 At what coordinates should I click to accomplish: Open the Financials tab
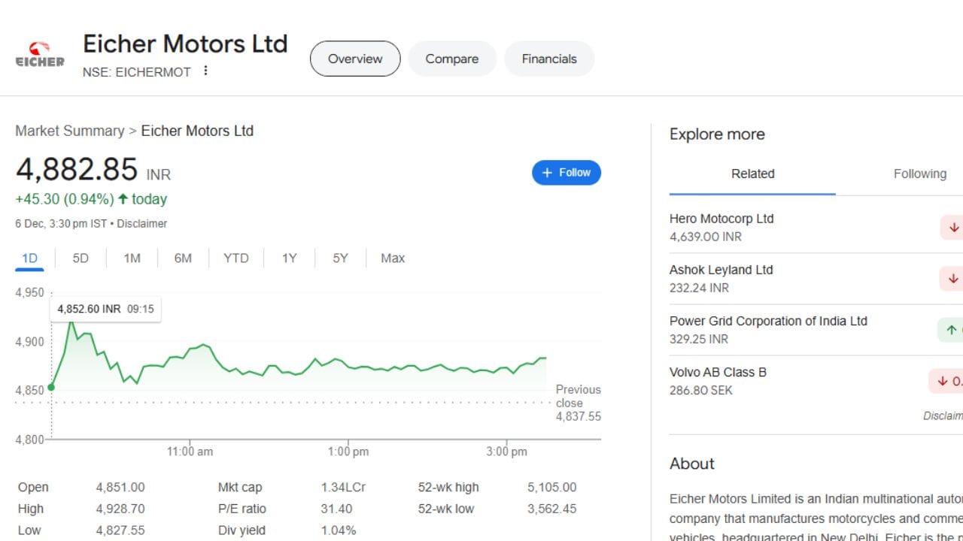pos(548,59)
